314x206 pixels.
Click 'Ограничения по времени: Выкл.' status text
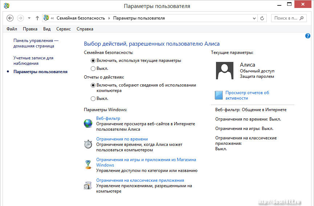[x=248, y=119]
